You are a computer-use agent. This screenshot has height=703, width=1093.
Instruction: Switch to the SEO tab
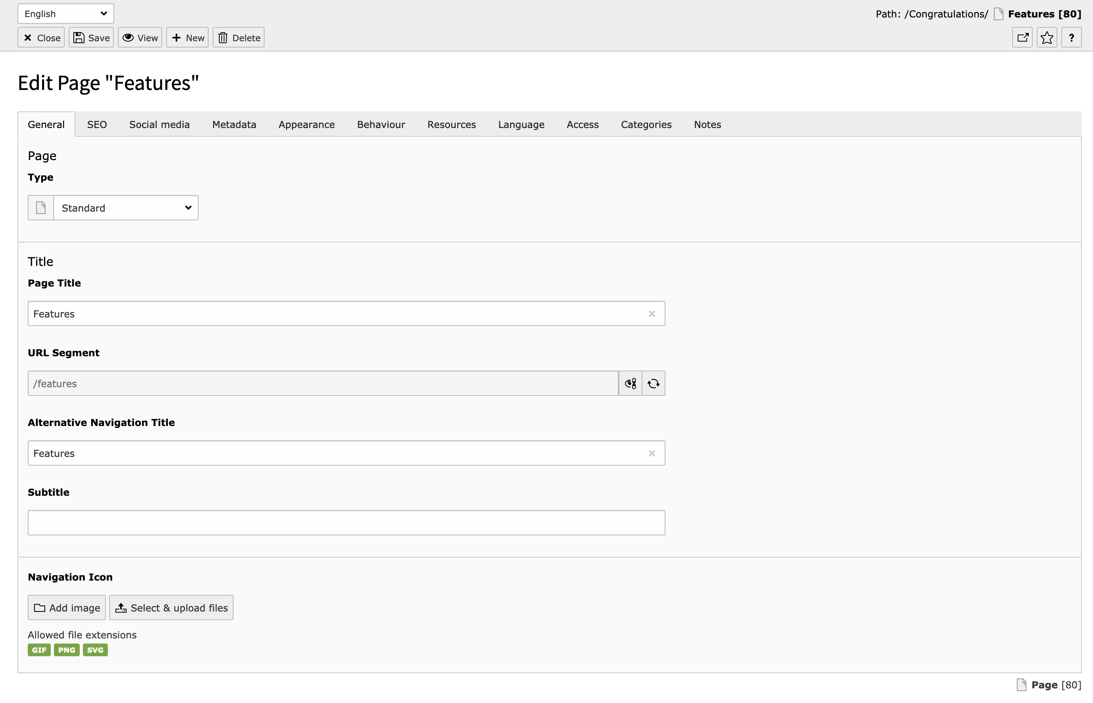pos(97,124)
